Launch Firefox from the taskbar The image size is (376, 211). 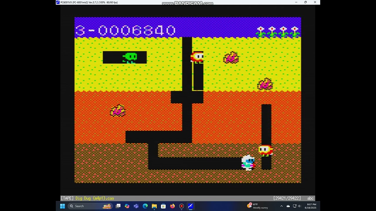pyautogui.click(x=172, y=206)
